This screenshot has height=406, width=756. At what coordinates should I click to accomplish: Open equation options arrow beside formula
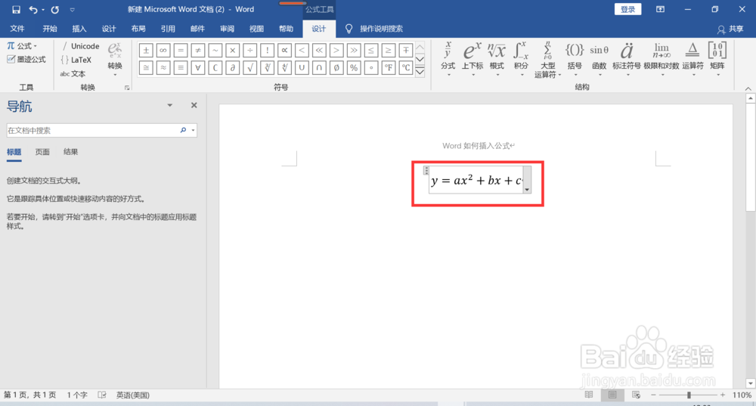(x=527, y=189)
